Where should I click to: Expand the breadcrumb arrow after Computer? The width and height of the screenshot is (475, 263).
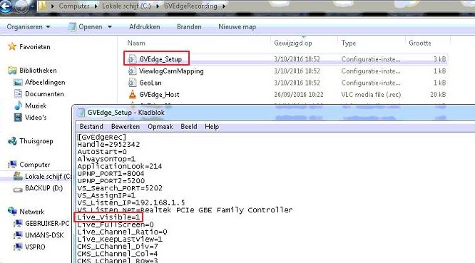point(96,6)
